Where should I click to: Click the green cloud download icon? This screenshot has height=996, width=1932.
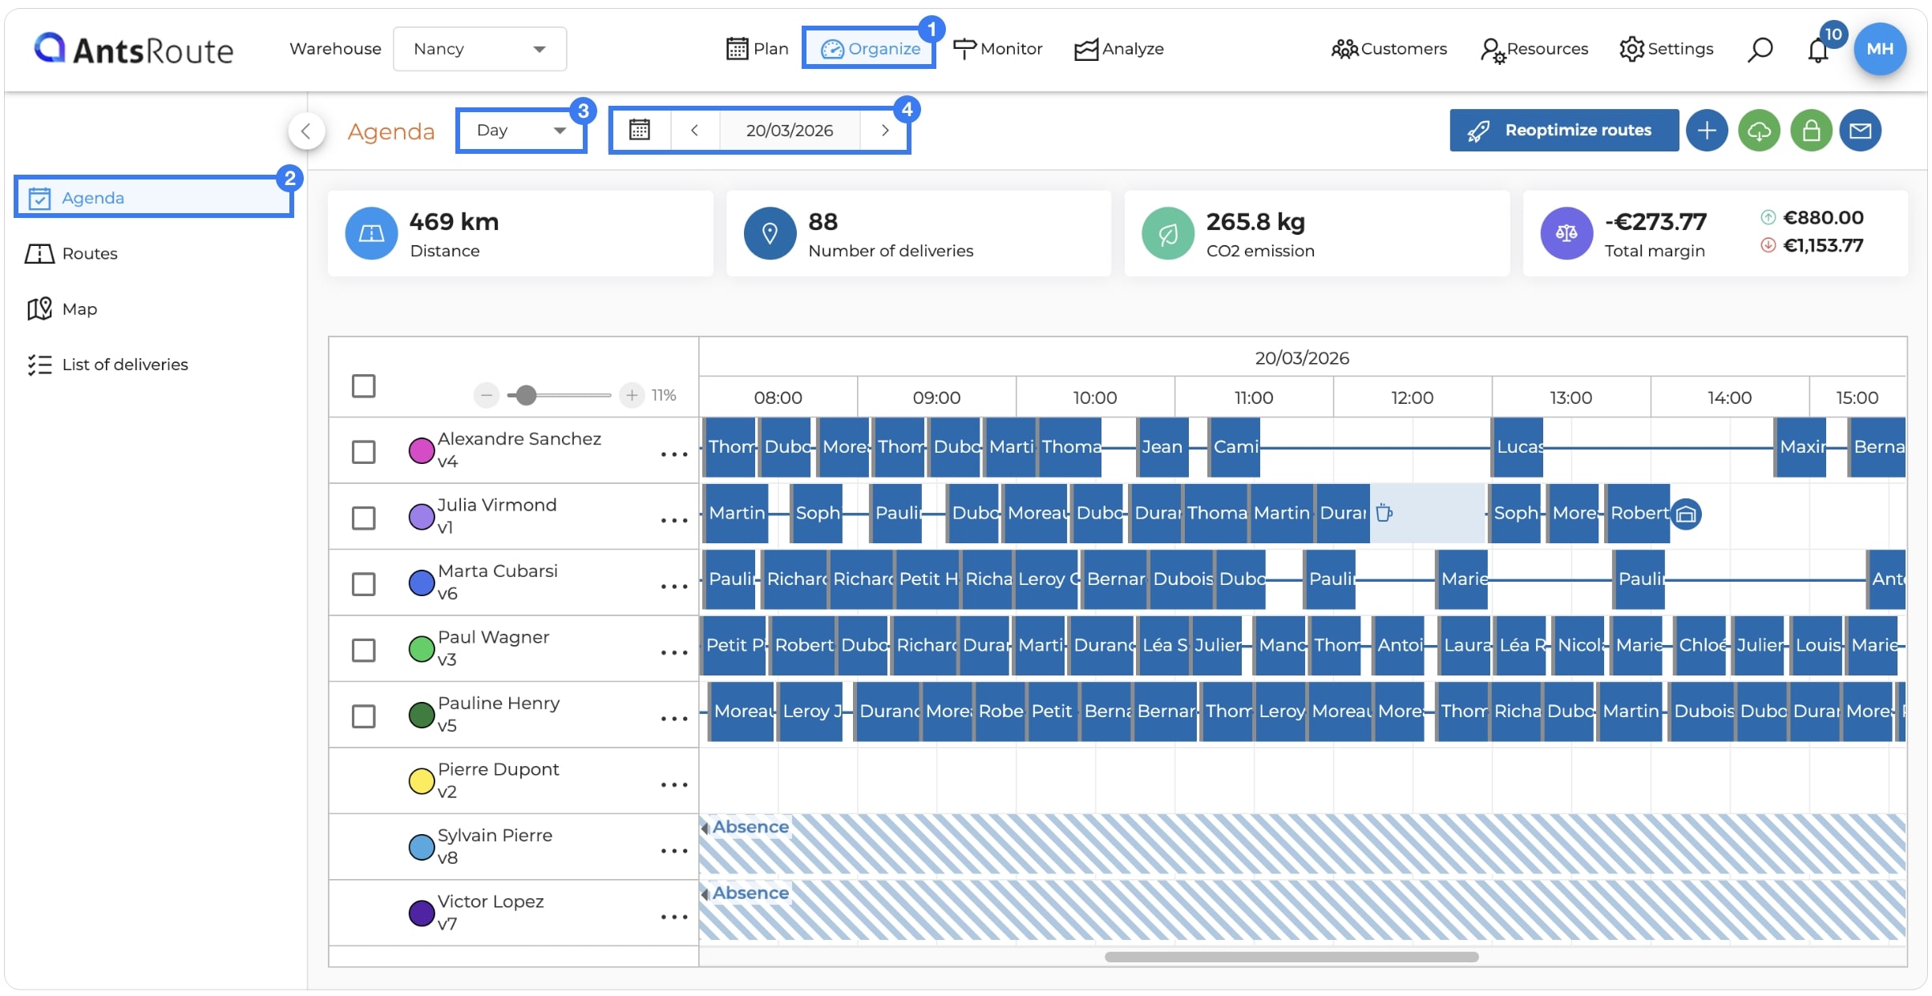point(1759,131)
